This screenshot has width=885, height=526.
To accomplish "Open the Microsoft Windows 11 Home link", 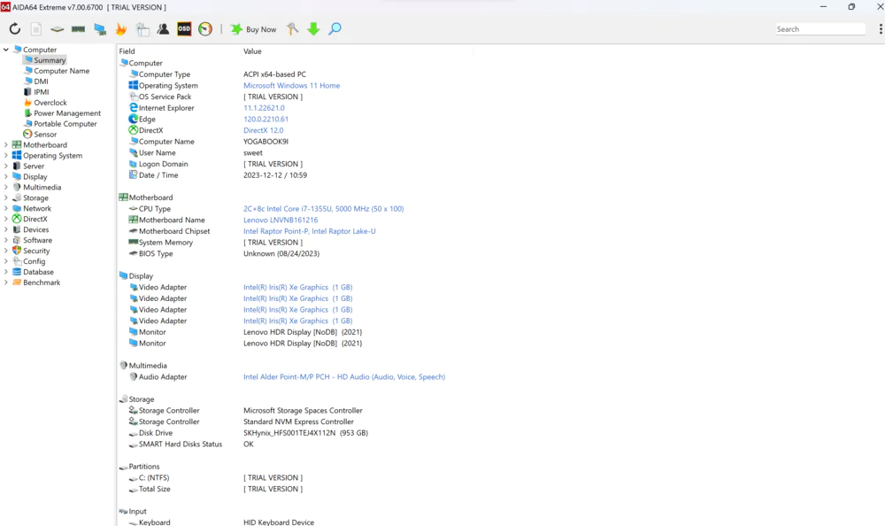I will 292,85.
